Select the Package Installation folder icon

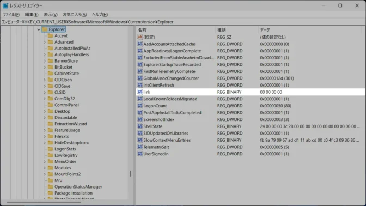click(x=50, y=193)
